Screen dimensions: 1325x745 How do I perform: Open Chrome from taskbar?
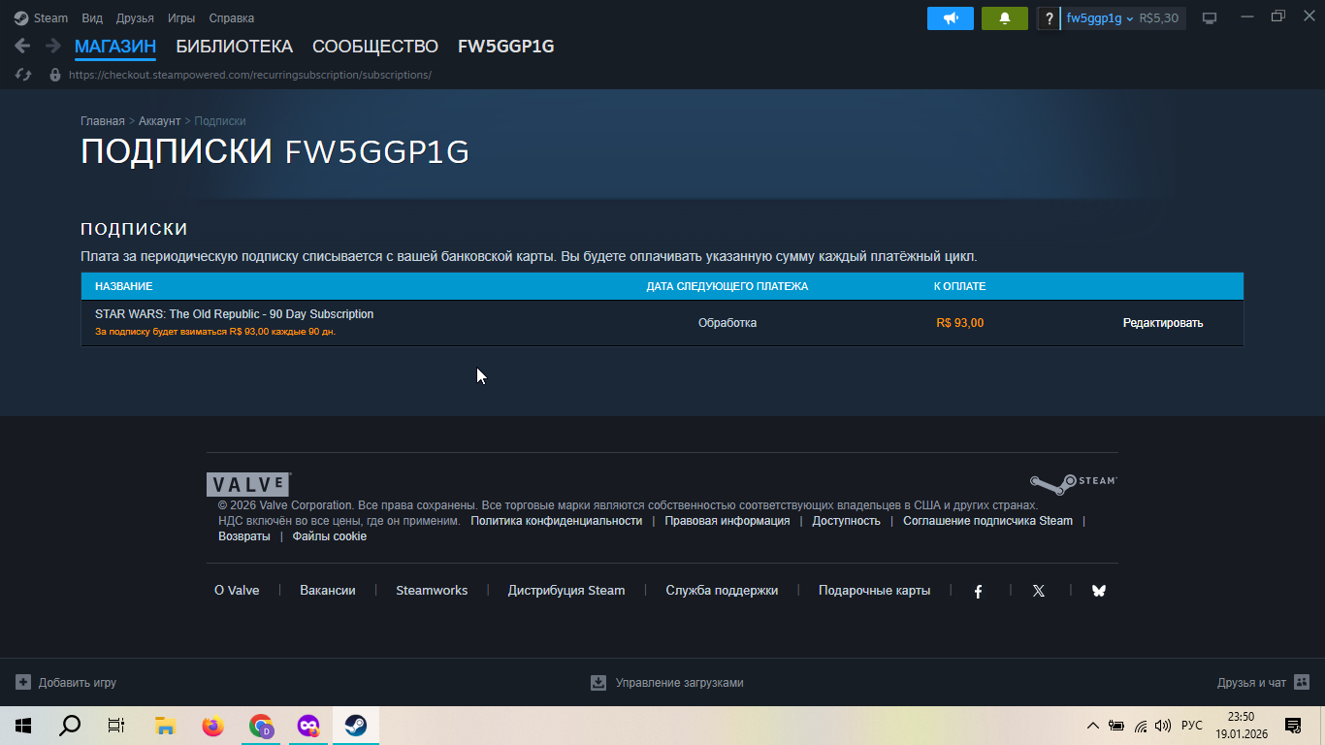pos(261,726)
